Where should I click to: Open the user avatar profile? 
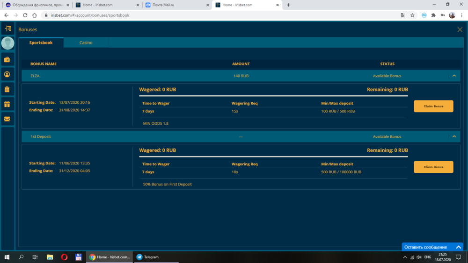(8, 43)
